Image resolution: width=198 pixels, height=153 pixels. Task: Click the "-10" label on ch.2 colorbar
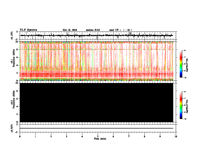point(185,119)
